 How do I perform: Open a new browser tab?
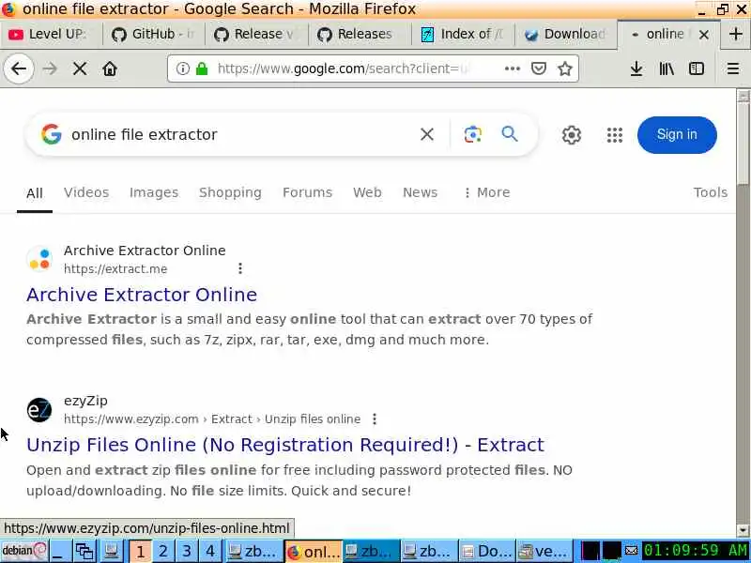point(735,34)
